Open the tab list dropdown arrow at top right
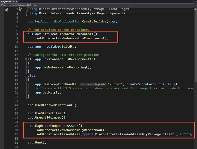197x149 pixels. 194,2
